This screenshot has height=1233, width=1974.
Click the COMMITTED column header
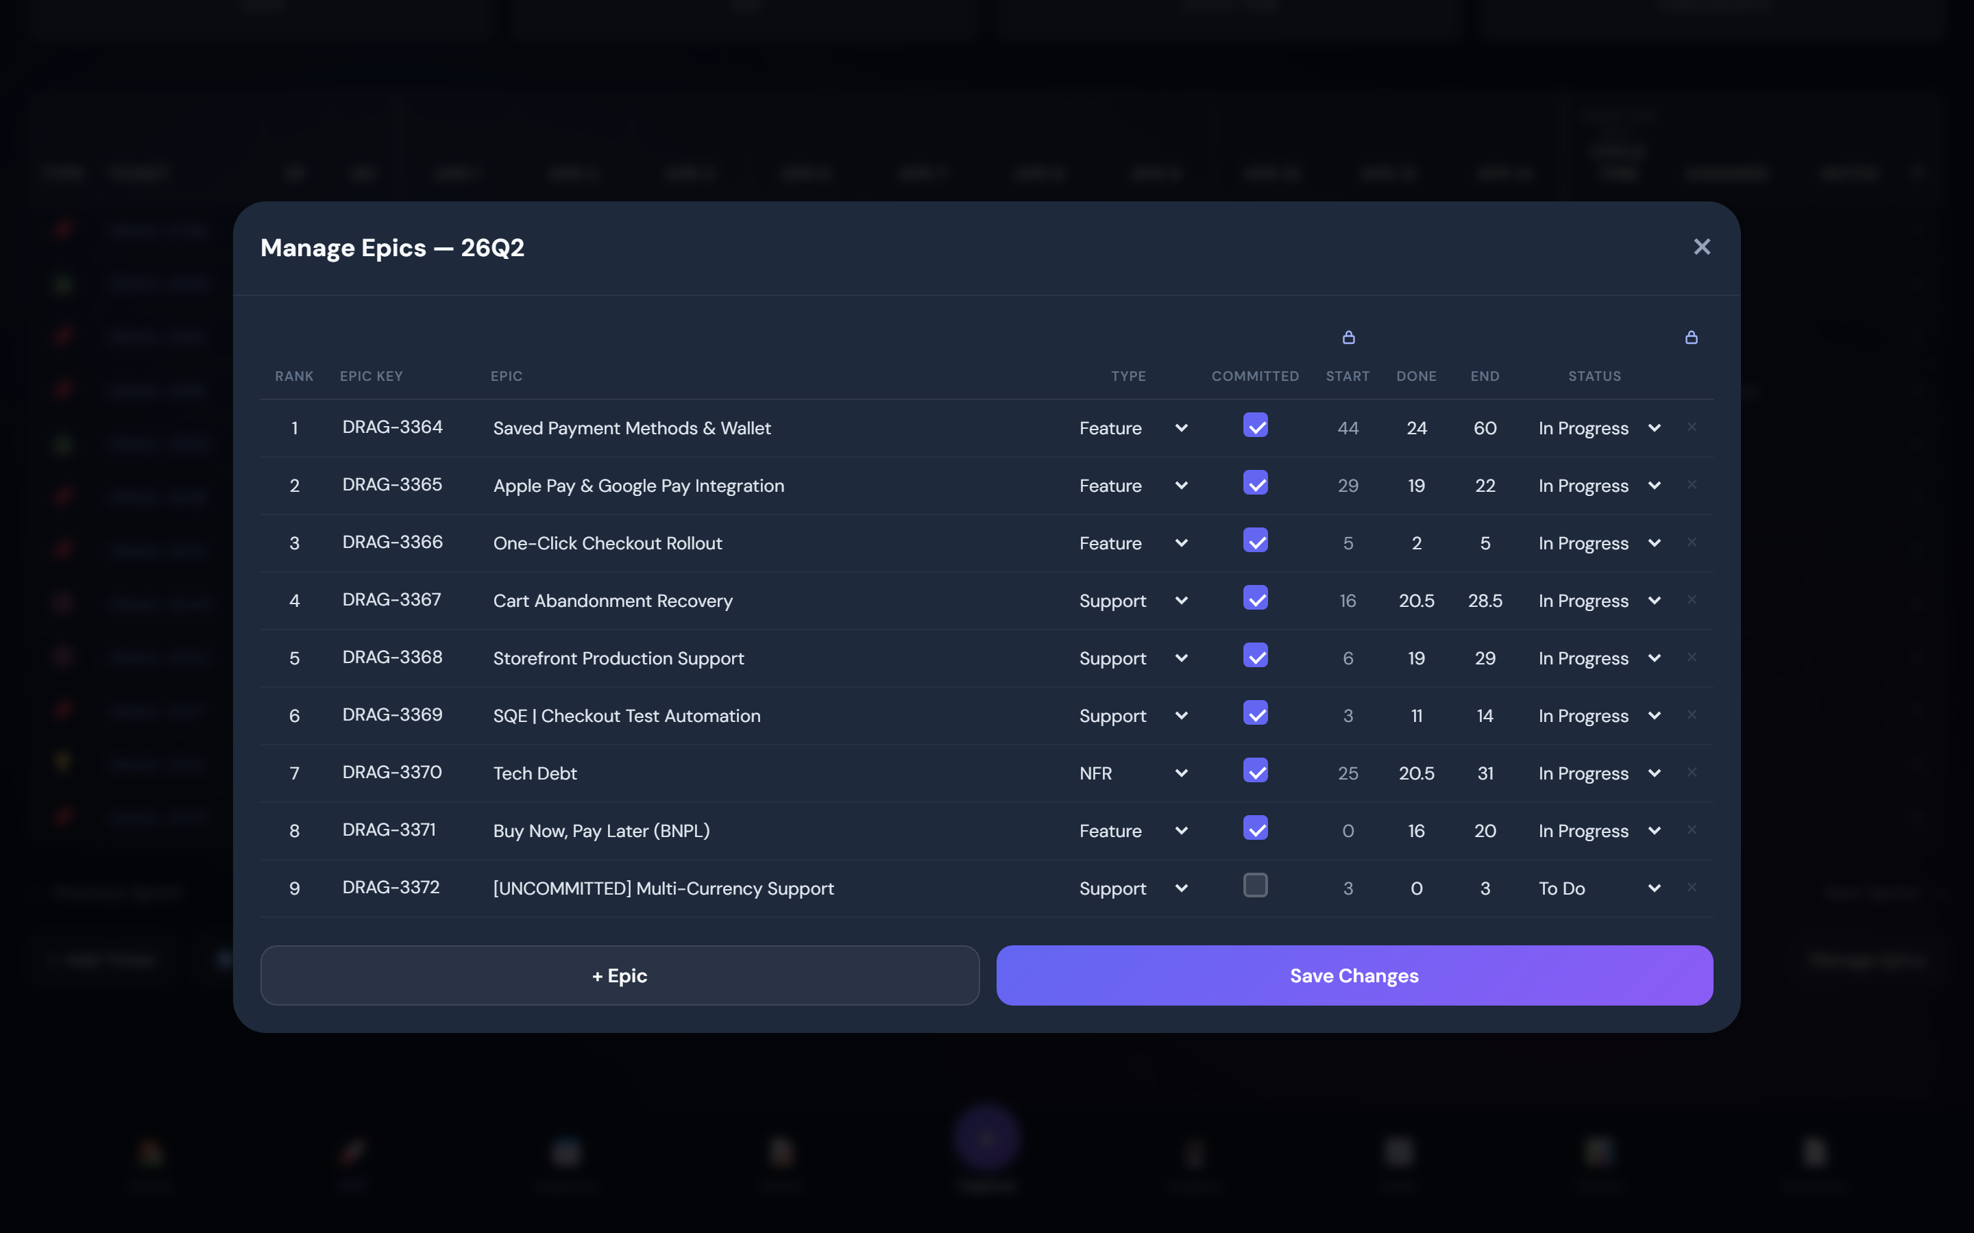(1254, 376)
